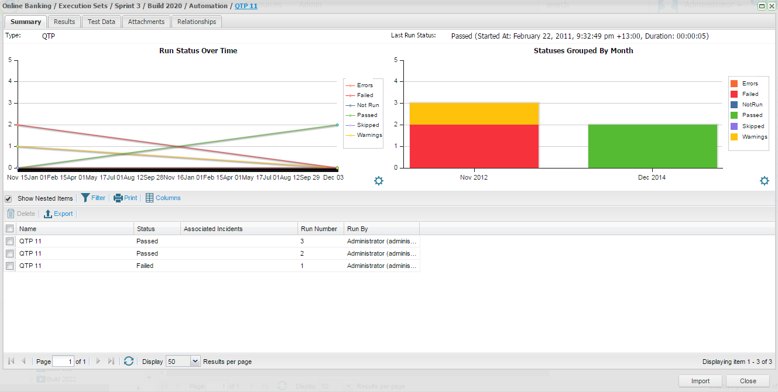
Task: Open settings gear for Run Status chart
Action: click(x=379, y=181)
